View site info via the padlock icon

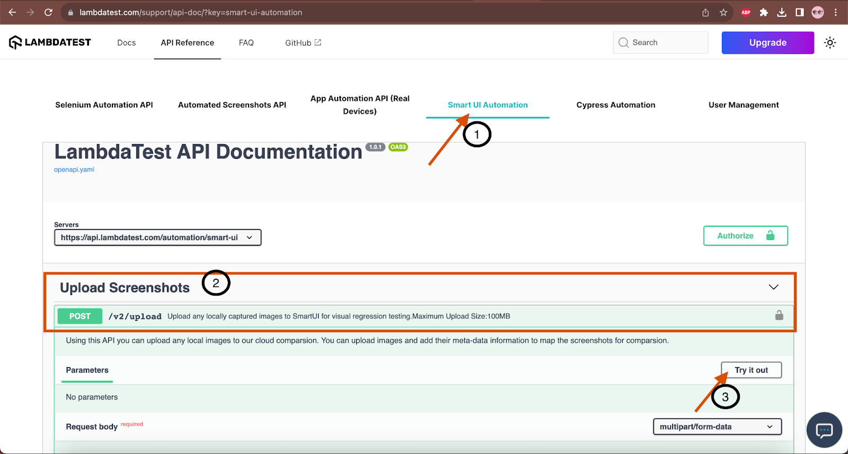coord(70,12)
